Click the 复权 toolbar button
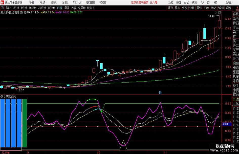 170,8
